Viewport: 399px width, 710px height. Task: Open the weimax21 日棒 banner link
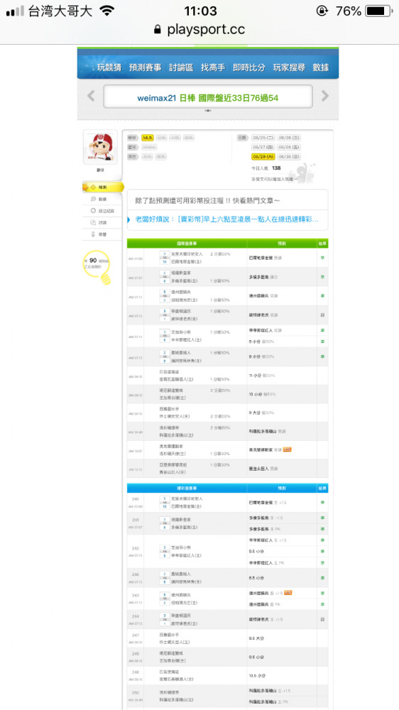coord(208,98)
